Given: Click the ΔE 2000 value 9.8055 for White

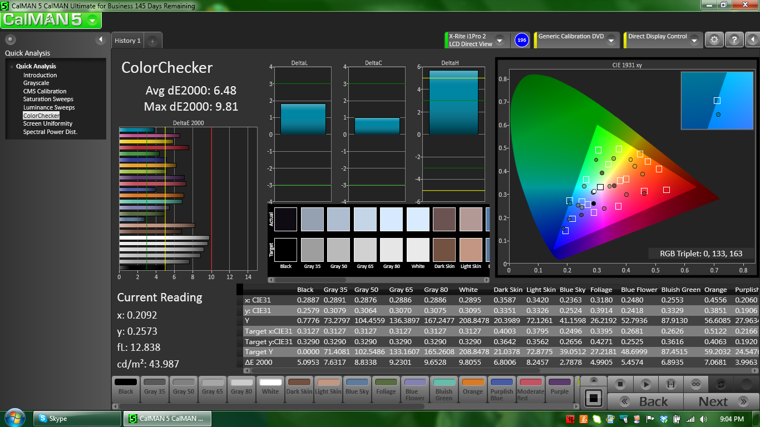Looking at the screenshot, I should [472, 362].
